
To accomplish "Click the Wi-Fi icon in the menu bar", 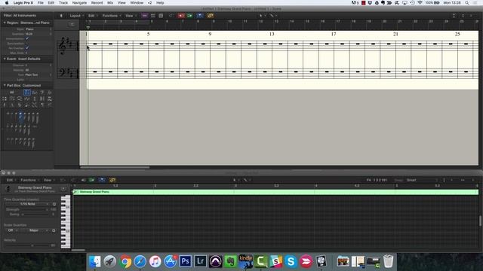I will click(x=420, y=3).
